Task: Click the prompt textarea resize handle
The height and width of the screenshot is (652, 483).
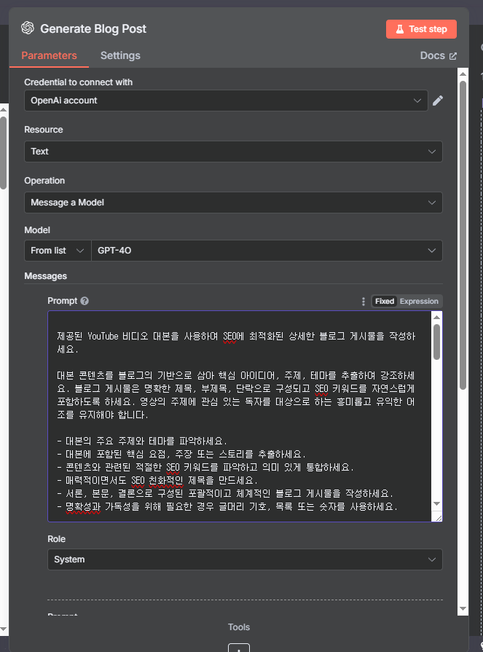Action: click(439, 517)
